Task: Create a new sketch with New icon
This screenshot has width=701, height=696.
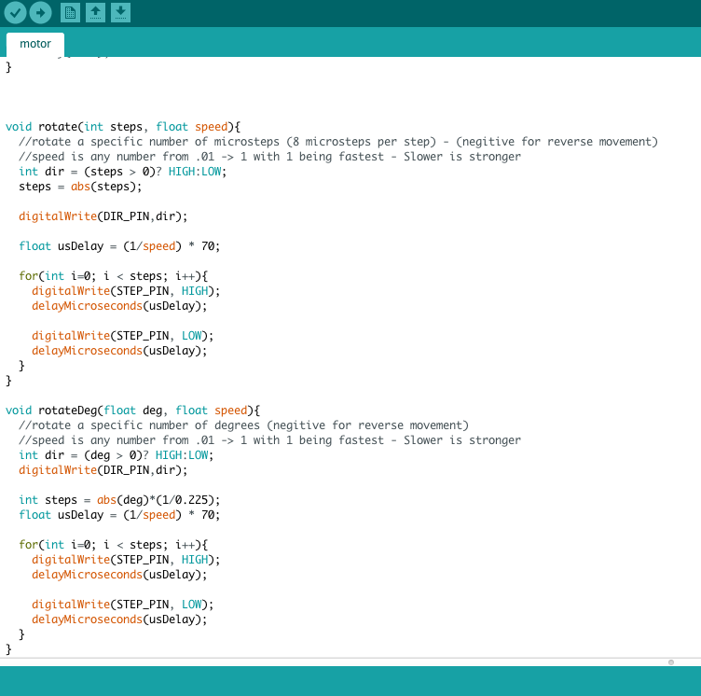Action: click(x=70, y=12)
